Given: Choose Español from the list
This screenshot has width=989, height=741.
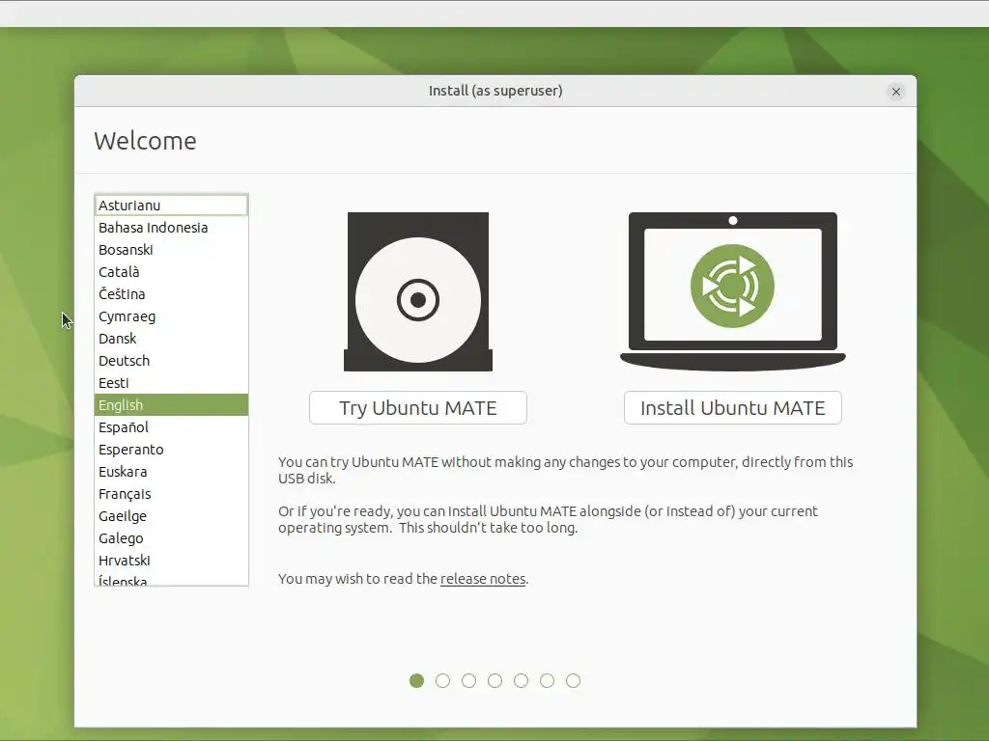Looking at the screenshot, I should [171, 427].
